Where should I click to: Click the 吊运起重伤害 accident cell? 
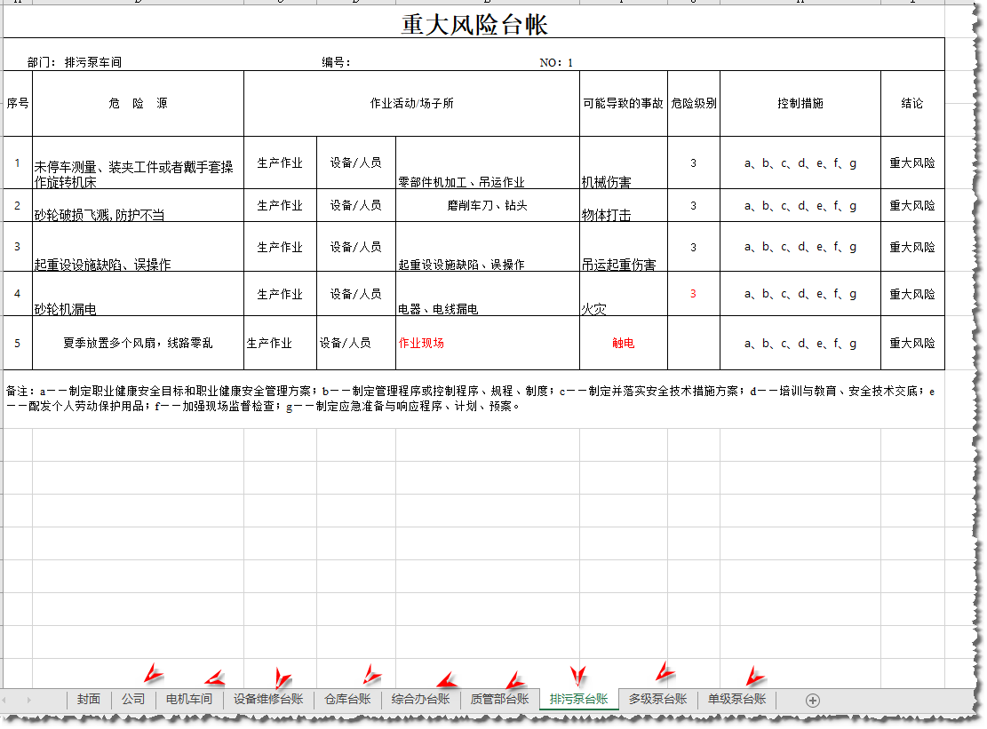pyautogui.click(x=623, y=247)
